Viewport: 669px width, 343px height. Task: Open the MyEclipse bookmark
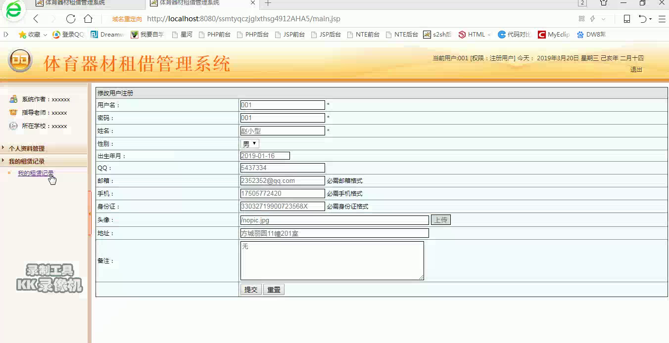coord(554,35)
